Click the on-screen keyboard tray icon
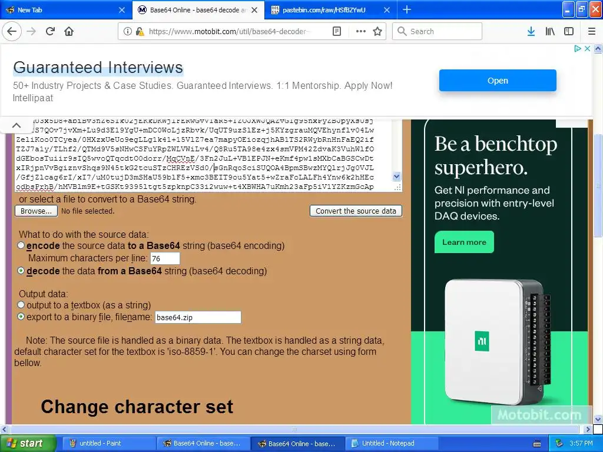Screen dimensions: 603x452 [x=537, y=444]
